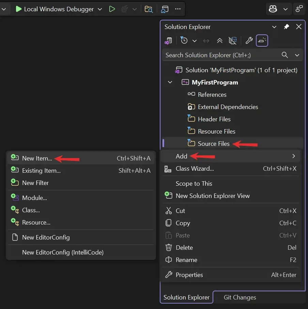Start the Local Windows Debugger
This screenshot has height=309, width=308.
coord(55,9)
